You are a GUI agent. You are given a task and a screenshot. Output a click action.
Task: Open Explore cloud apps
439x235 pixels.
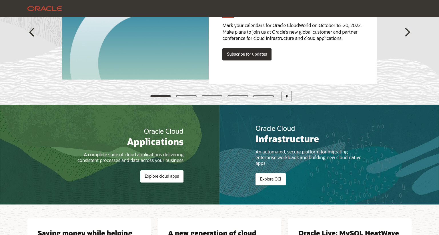tap(162, 176)
